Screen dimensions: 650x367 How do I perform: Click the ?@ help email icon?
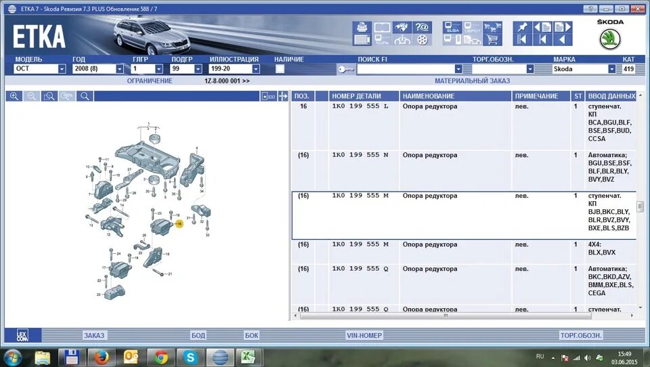tap(422, 27)
